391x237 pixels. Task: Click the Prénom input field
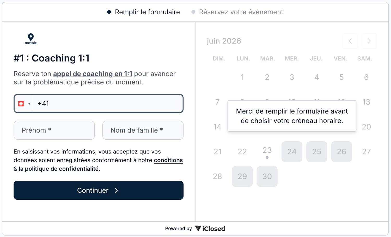coord(54,130)
